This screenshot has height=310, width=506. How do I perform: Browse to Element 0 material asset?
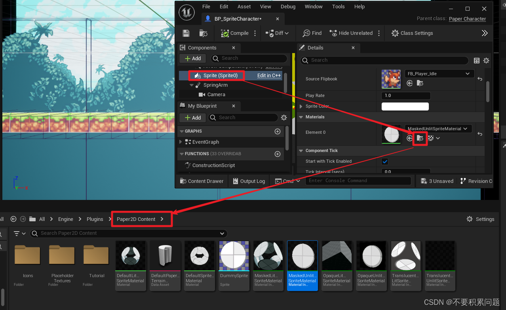(x=420, y=138)
